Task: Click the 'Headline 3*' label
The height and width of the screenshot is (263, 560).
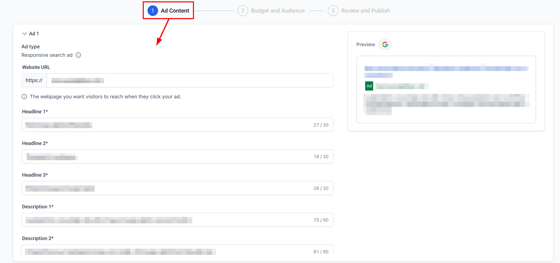Action: click(35, 175)
